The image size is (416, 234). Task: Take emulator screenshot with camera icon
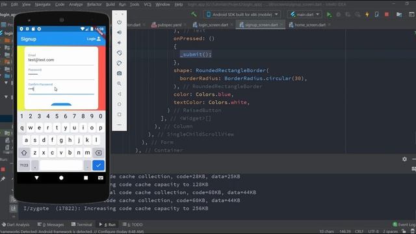(120, 73)
